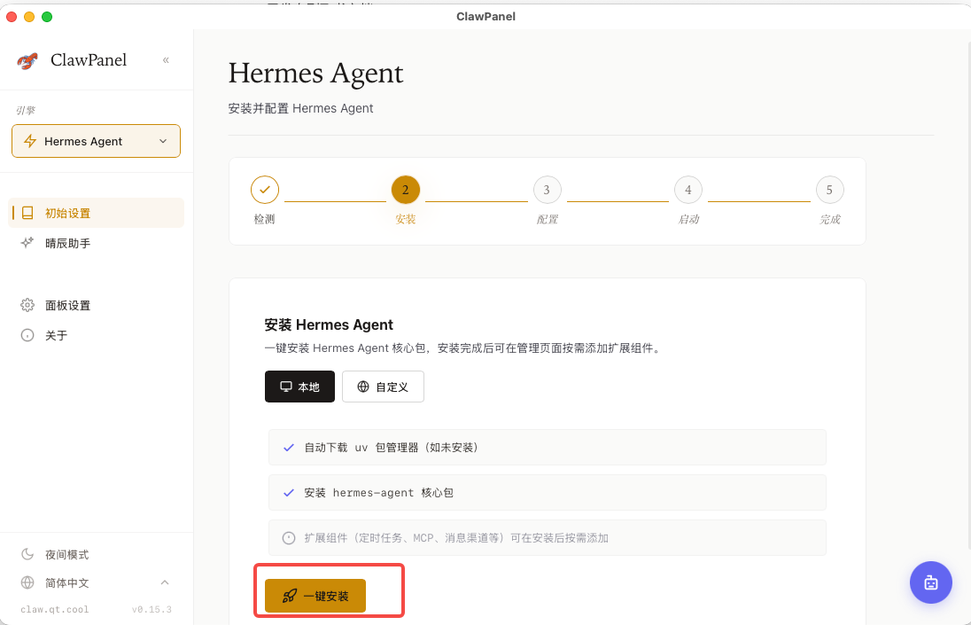Click the 扩展组件 note text
The height and width of the screenshot is (625, 971).
(455, 537)
